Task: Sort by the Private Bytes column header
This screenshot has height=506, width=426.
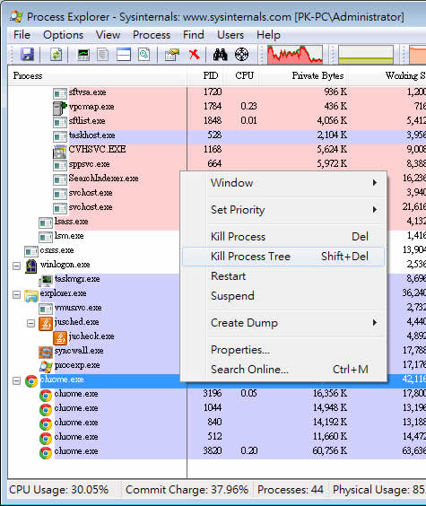Action: click(305, 76)
